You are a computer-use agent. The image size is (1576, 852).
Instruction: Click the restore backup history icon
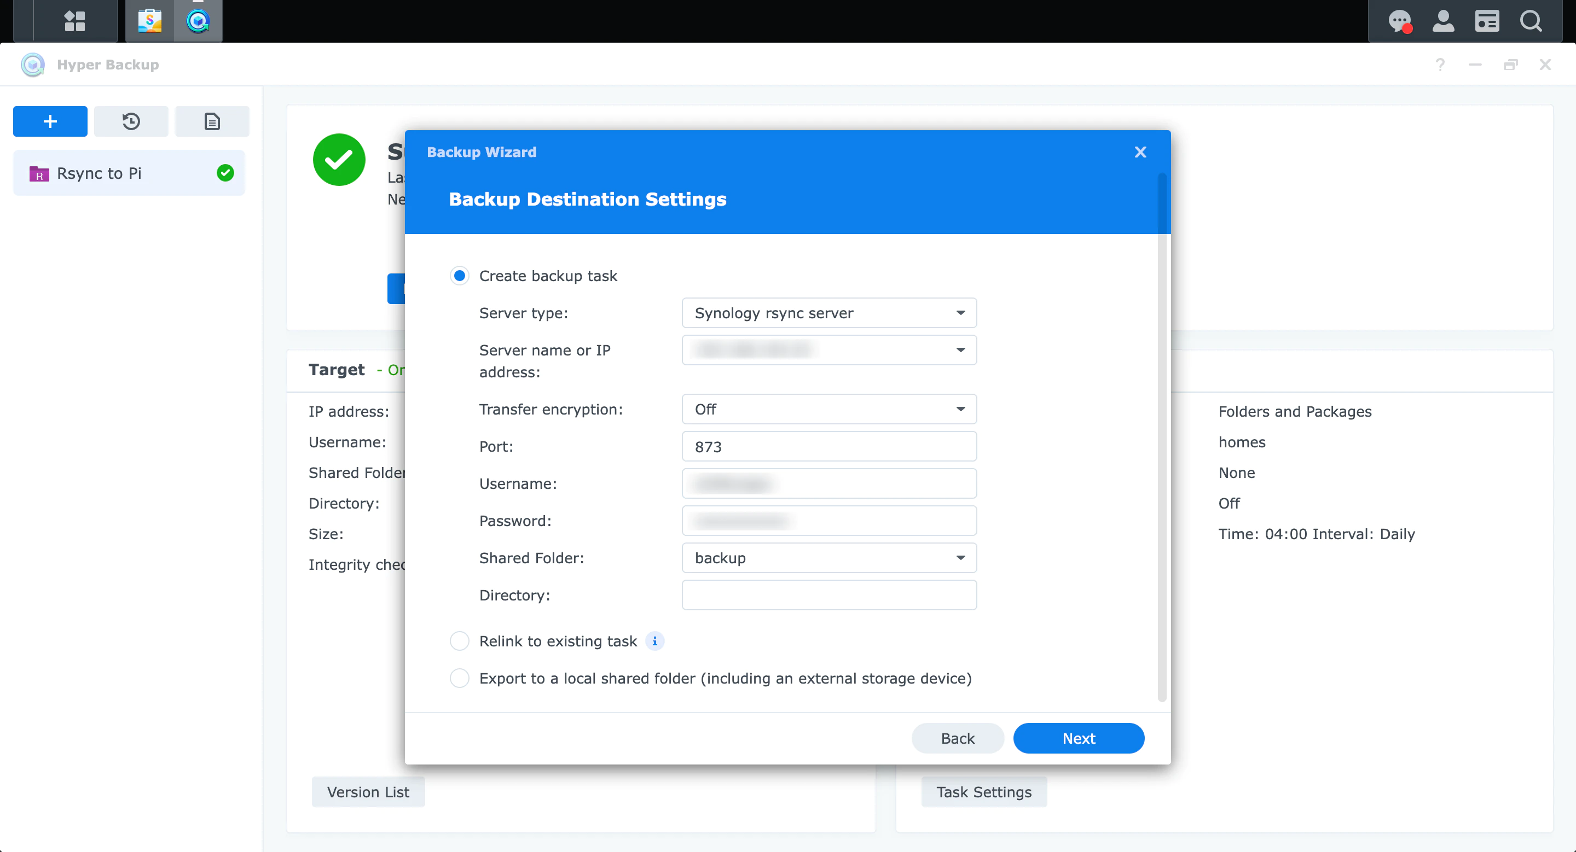pyautogui.click(x=130, y=121)
